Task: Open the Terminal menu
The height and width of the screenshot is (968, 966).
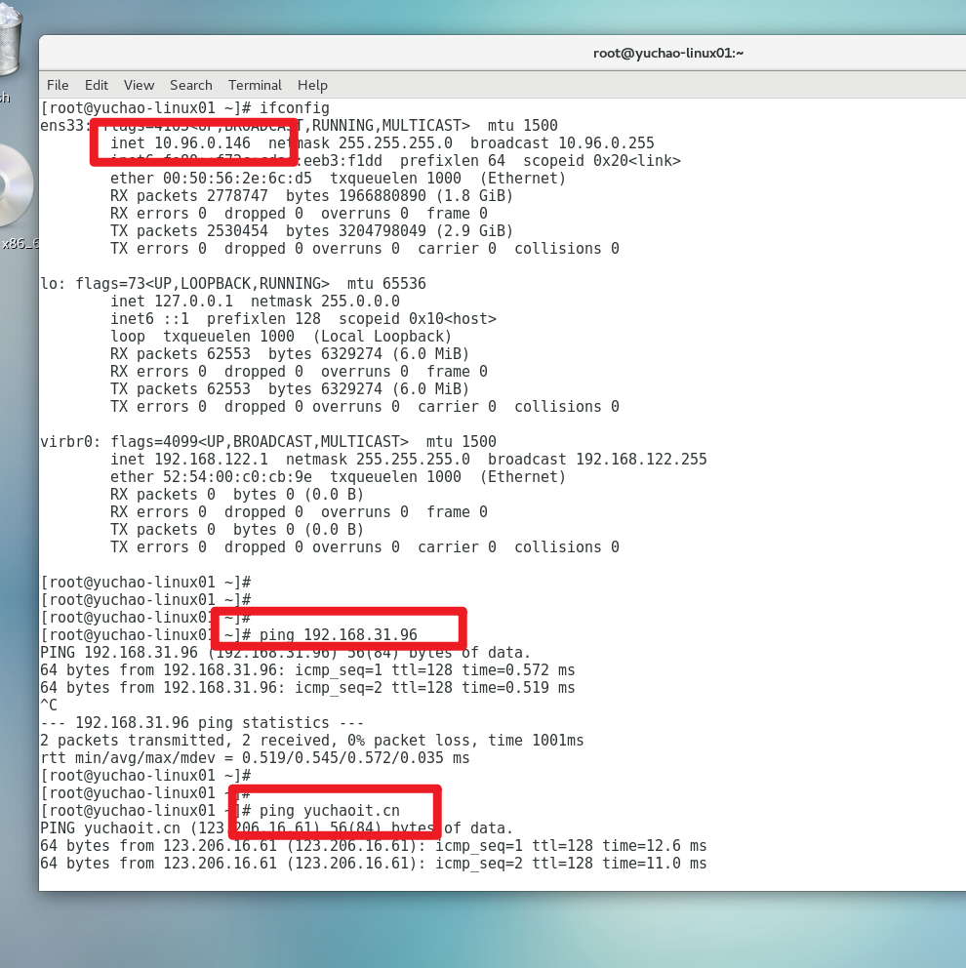Action: [x=255, y=85]
